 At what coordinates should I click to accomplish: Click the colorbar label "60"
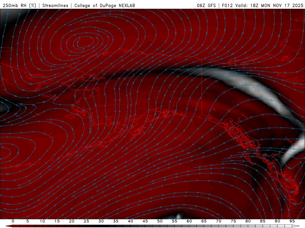click(x=189, y=221)
